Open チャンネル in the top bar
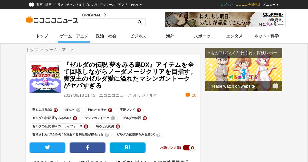The width and height of the screenshot is (308, 162). 74,5
